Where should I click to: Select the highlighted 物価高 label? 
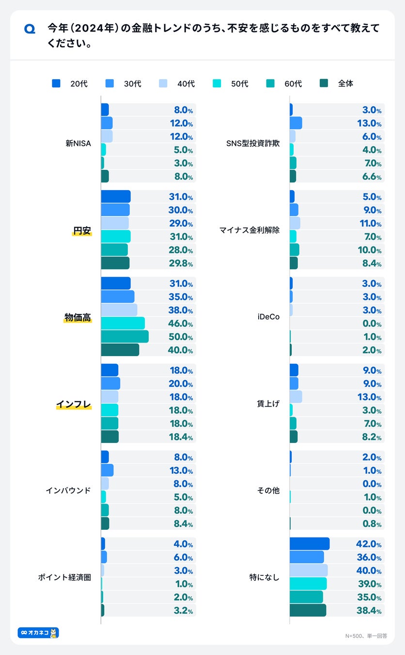(78, 317)
